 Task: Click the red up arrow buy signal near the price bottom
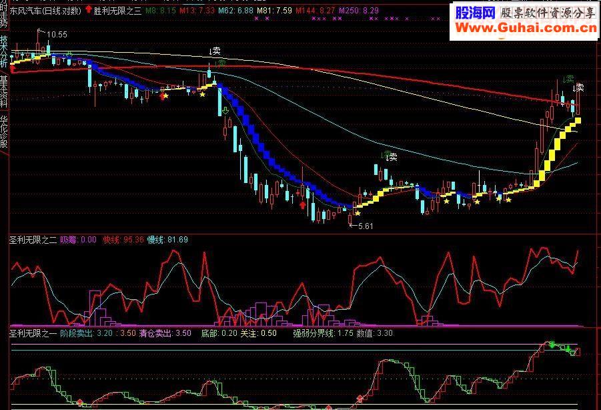pos(303,205)
